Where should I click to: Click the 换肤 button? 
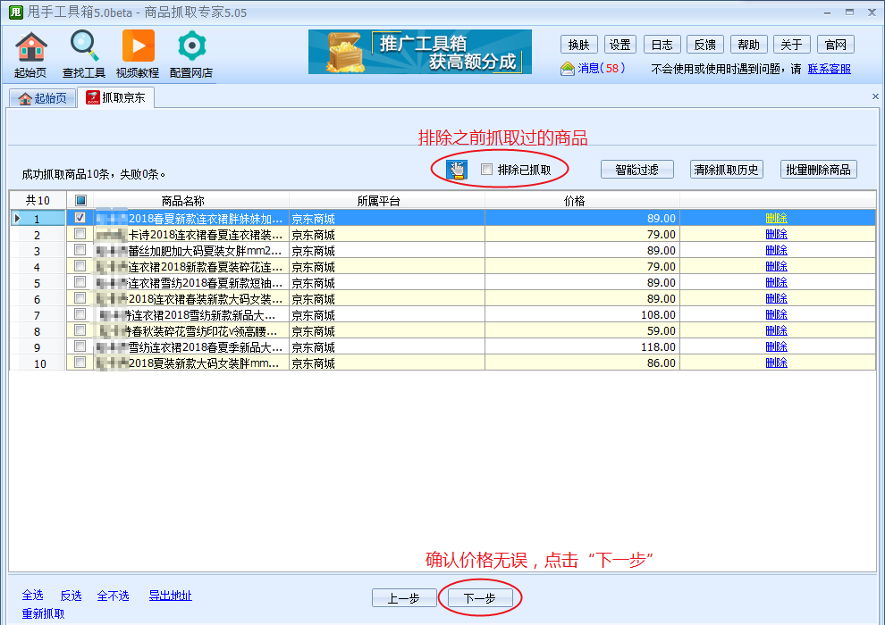578,45
